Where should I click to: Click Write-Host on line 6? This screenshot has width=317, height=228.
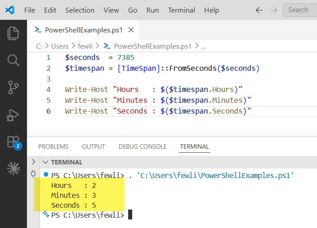(87, 111)
